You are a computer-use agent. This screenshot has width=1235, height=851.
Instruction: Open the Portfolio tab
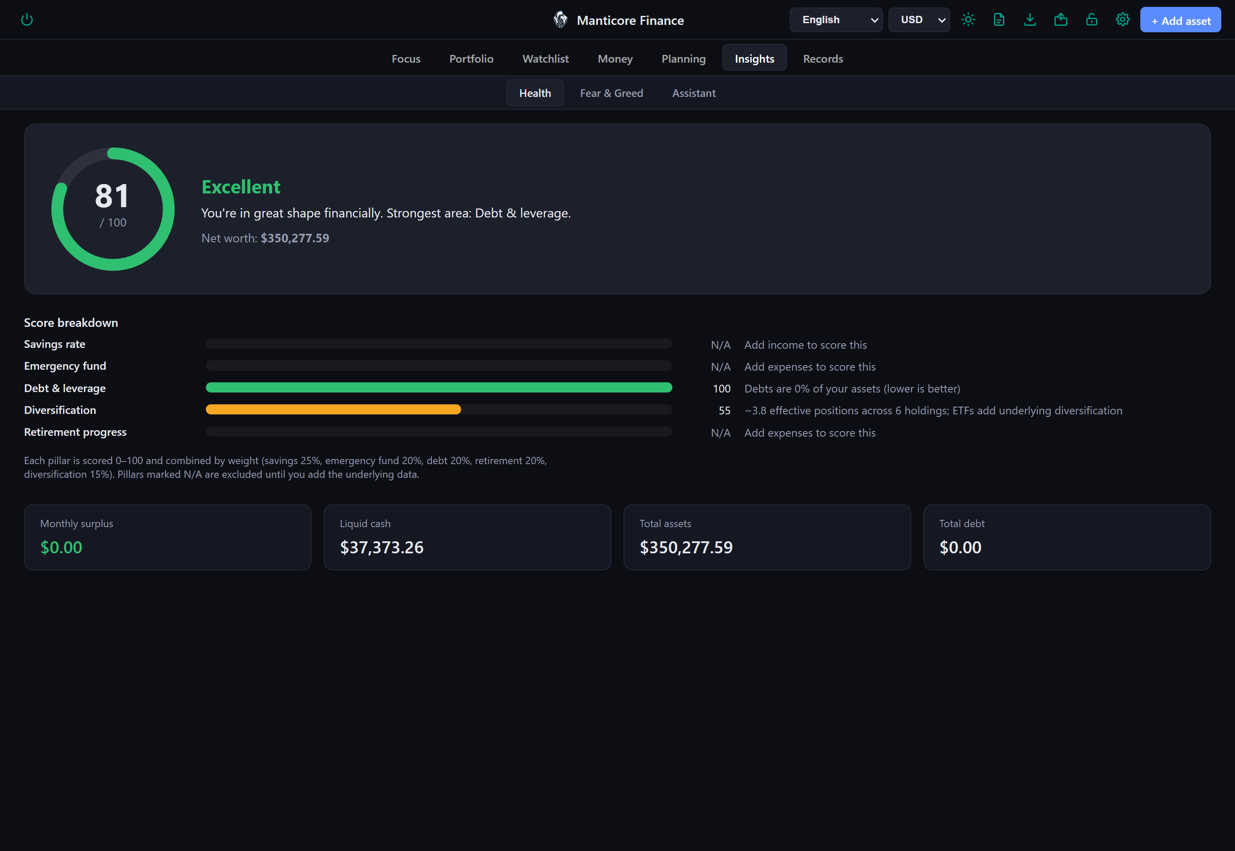(471, 59)
